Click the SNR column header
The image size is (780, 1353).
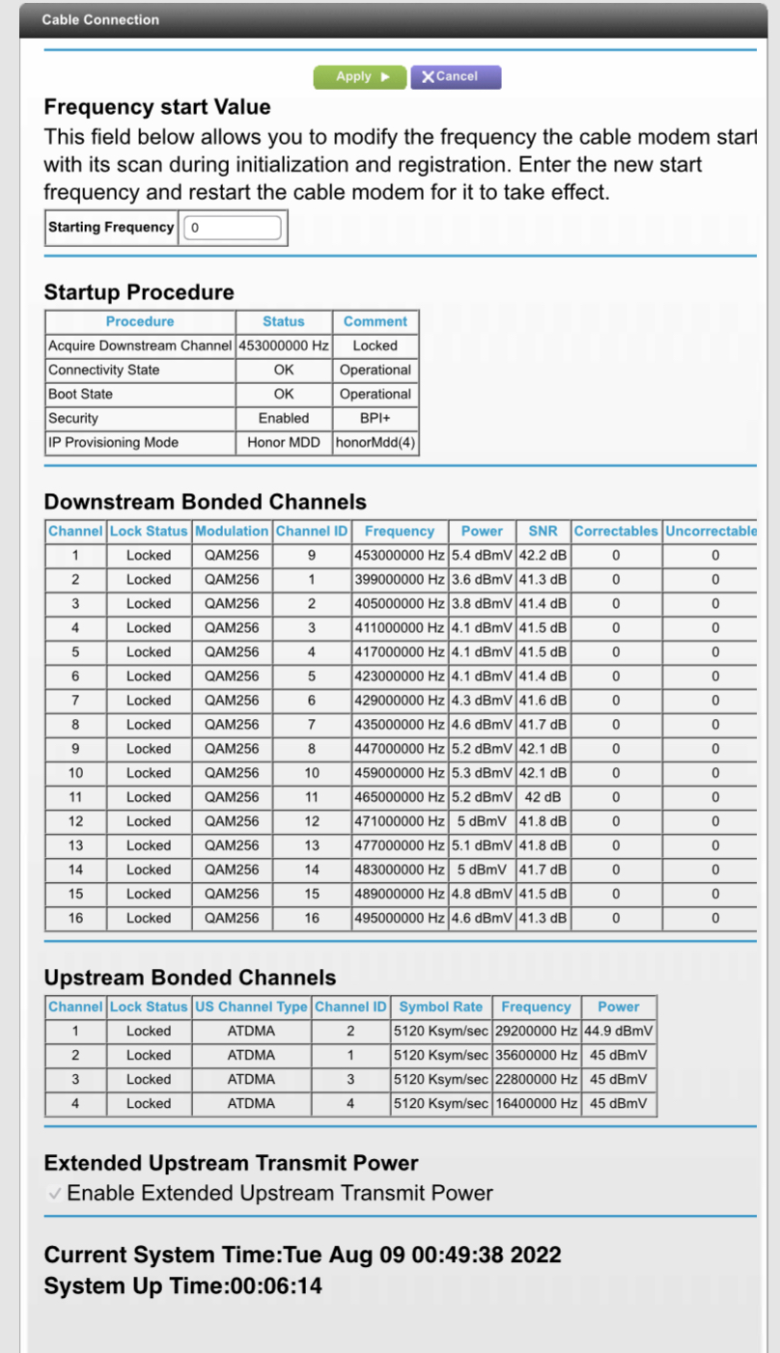(x=543, y=531)
